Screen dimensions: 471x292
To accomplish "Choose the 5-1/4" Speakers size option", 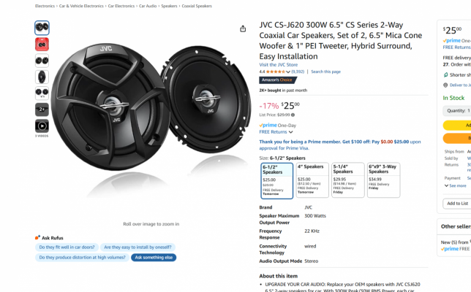I will [x=347, y=180].
